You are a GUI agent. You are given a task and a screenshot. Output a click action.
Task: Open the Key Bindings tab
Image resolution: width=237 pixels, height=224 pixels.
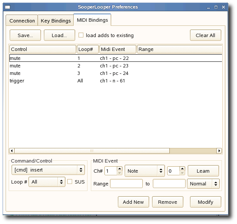click(56, 21)
